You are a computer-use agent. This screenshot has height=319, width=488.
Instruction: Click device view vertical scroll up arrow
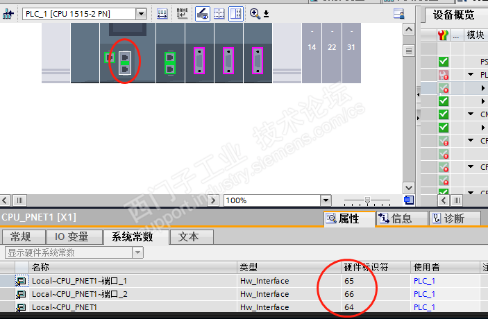409,30
